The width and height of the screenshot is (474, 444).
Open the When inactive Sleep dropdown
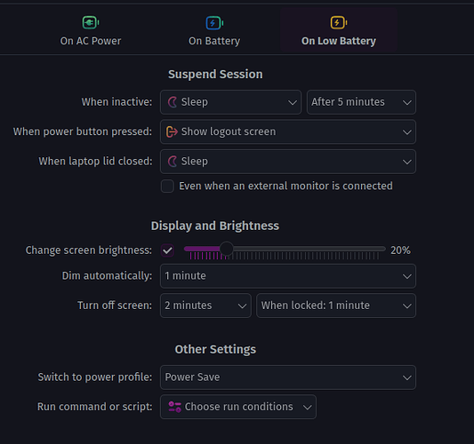(x=230, y=102)
